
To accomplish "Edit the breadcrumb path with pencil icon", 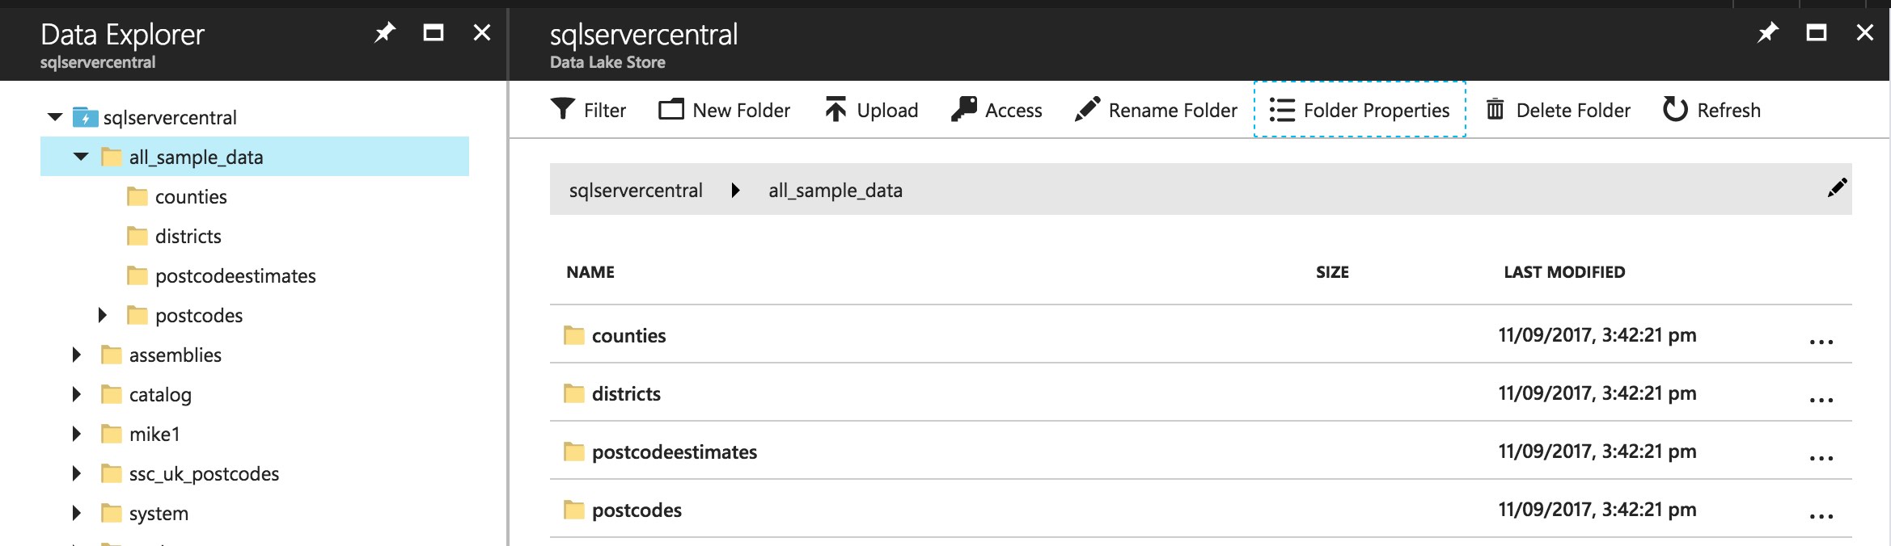I will 1837,188.
